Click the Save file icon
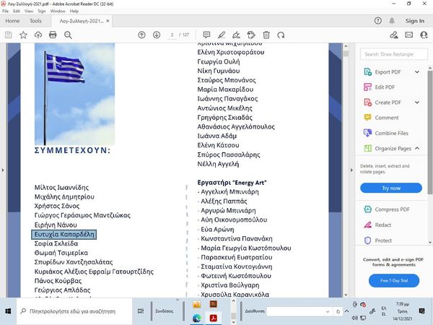This screenshot has width=433, height=325. 8,35
